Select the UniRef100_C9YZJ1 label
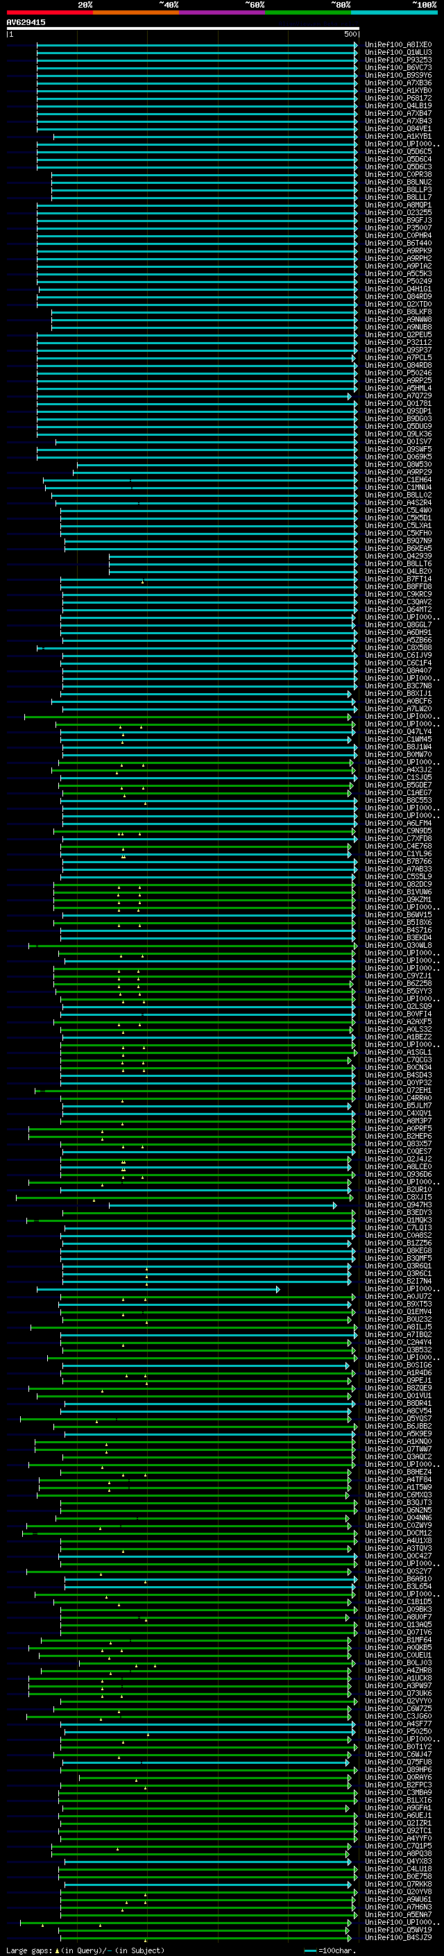This screenshot has width=444, height=1956. point(398,976)
